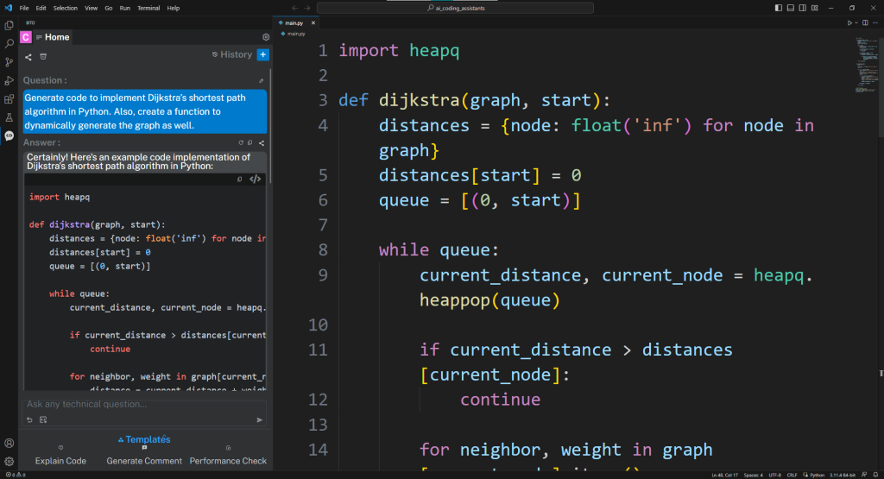Viewport: 884px width, 479px height.
Task: Open the Explorer view in activity bar
Action: [9, 25]
